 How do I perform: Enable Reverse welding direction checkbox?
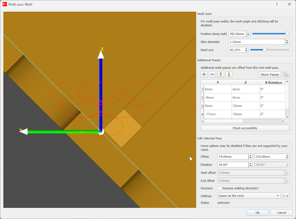[x=220, y=188]
